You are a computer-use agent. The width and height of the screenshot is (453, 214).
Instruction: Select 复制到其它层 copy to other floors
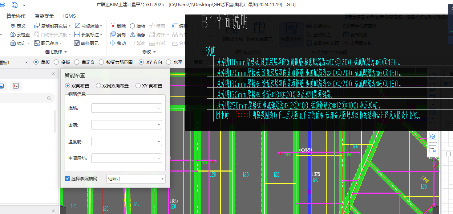click(x=53, y=26)
